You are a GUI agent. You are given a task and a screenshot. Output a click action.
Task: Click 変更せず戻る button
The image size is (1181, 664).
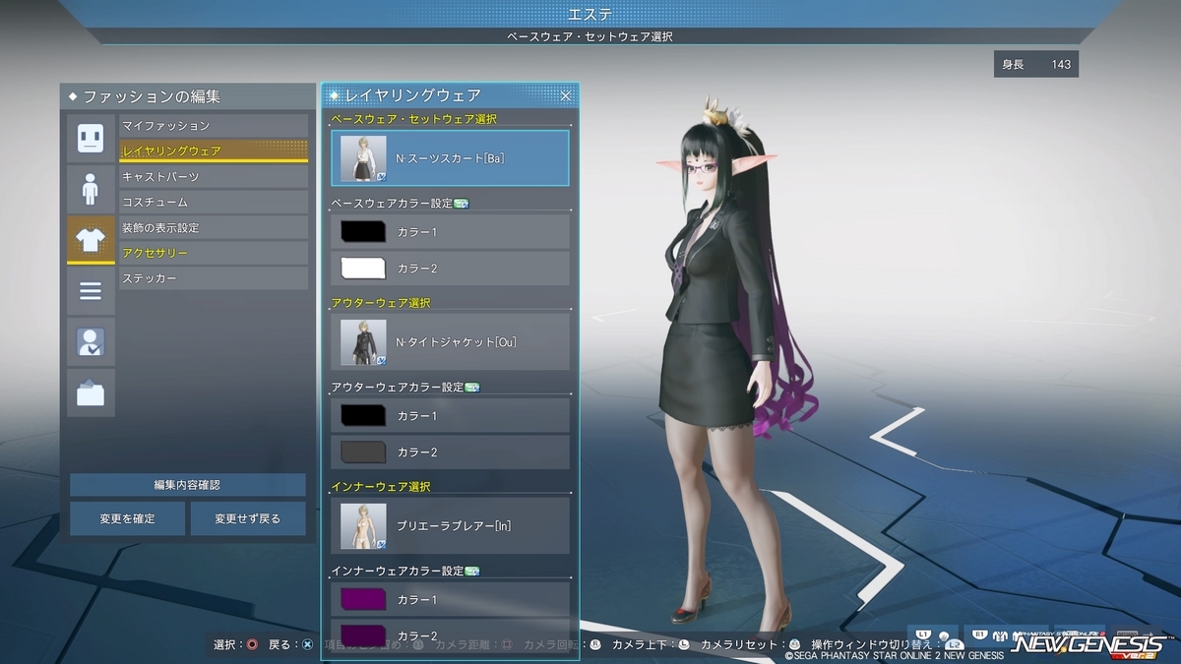(x=248, y=518)
